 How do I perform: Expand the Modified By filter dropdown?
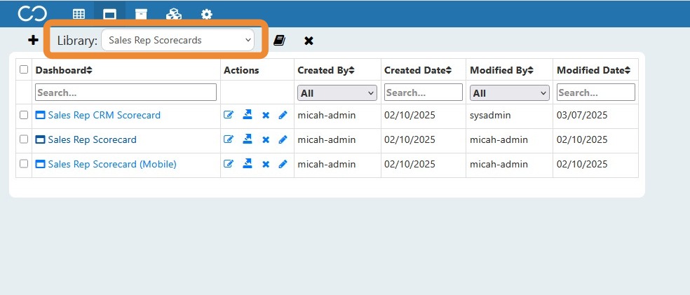click(510, 92)
